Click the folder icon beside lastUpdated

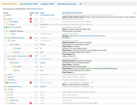[x=9, y=22]
